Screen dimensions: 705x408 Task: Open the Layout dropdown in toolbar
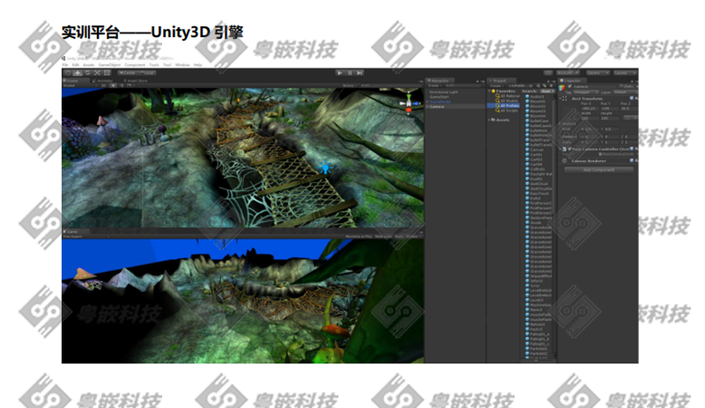click(x=624, y=72)
